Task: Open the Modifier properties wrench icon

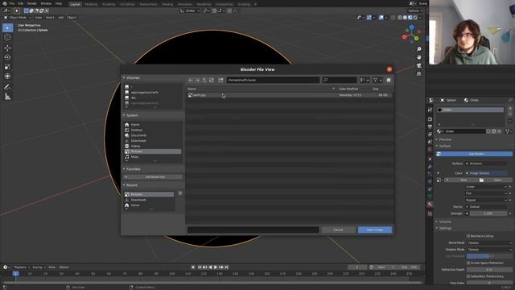Action: point(430,167)
